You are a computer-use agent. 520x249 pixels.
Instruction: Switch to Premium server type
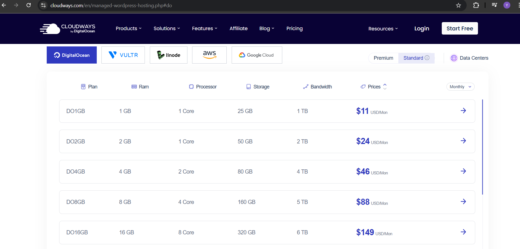[383, 58]
